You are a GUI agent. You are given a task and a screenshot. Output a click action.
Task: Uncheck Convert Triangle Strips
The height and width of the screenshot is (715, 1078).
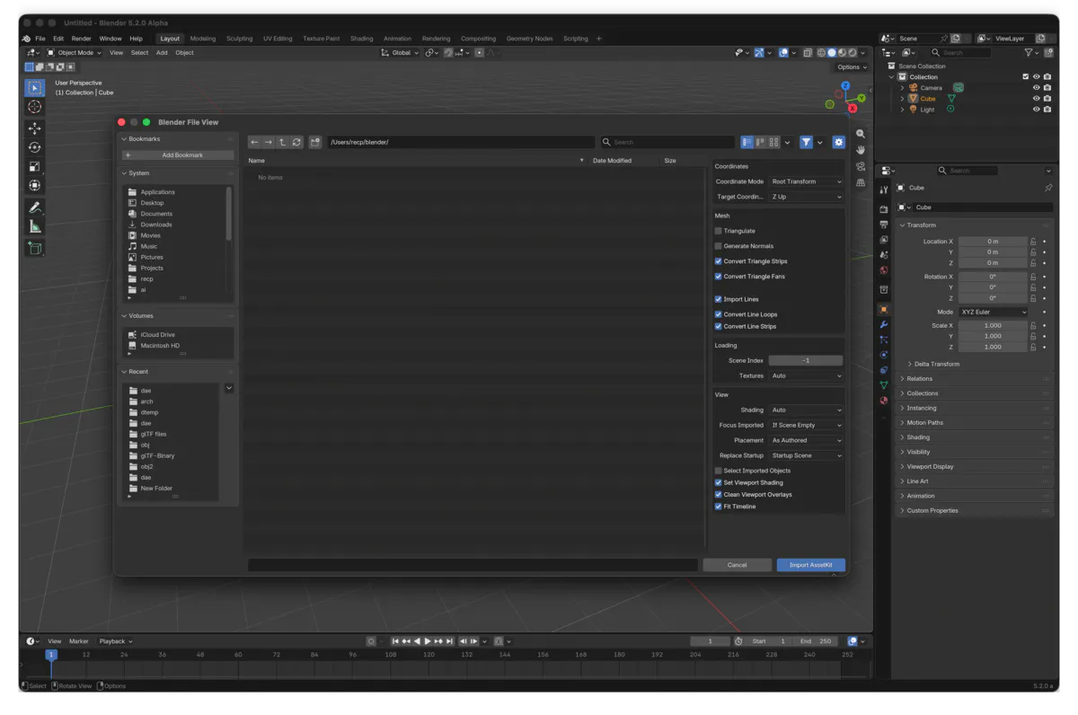(x=719, y=261)
